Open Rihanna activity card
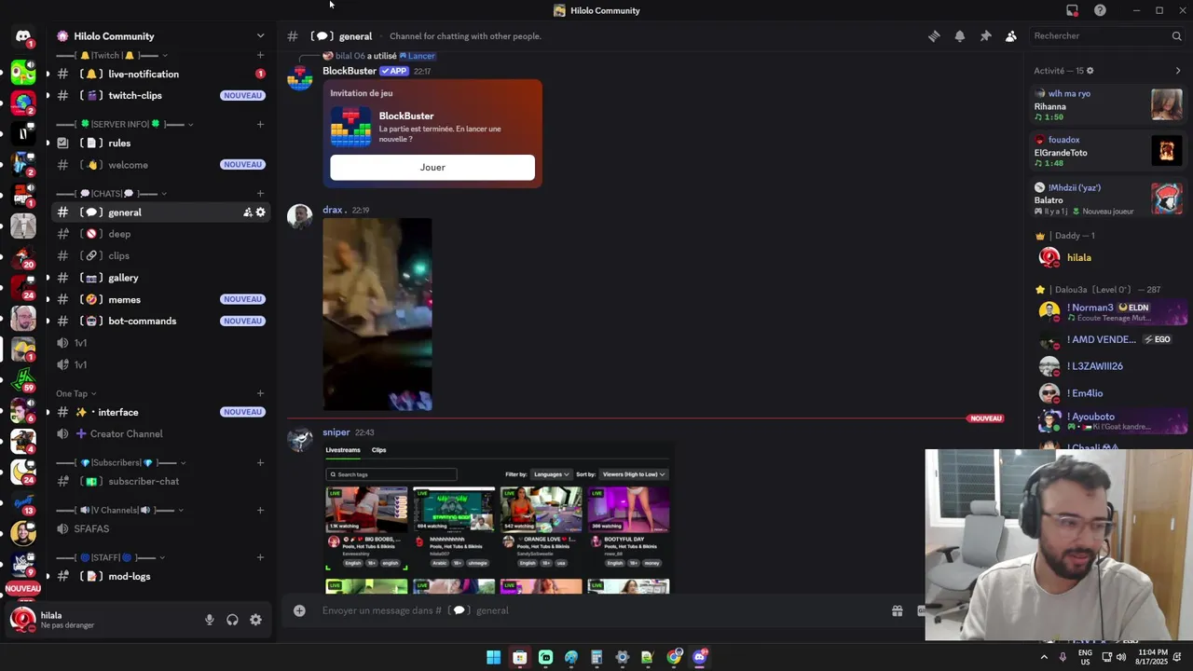This screenshot has height=671, width=1193. point(1108,105)
